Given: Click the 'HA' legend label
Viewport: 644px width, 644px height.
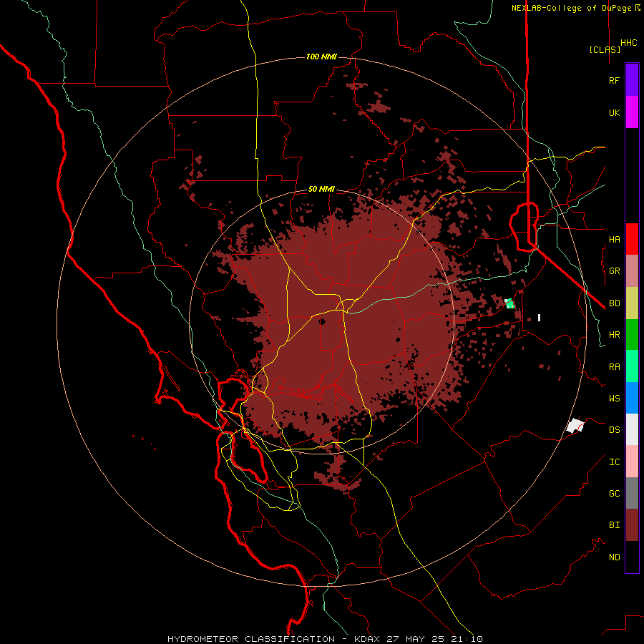Looking at the screenshot, I should point(614,239).
